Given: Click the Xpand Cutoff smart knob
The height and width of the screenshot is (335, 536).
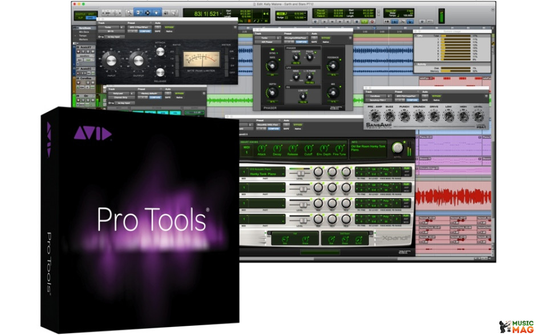Looking at the screenshot, I should click(x=308, y=148).
